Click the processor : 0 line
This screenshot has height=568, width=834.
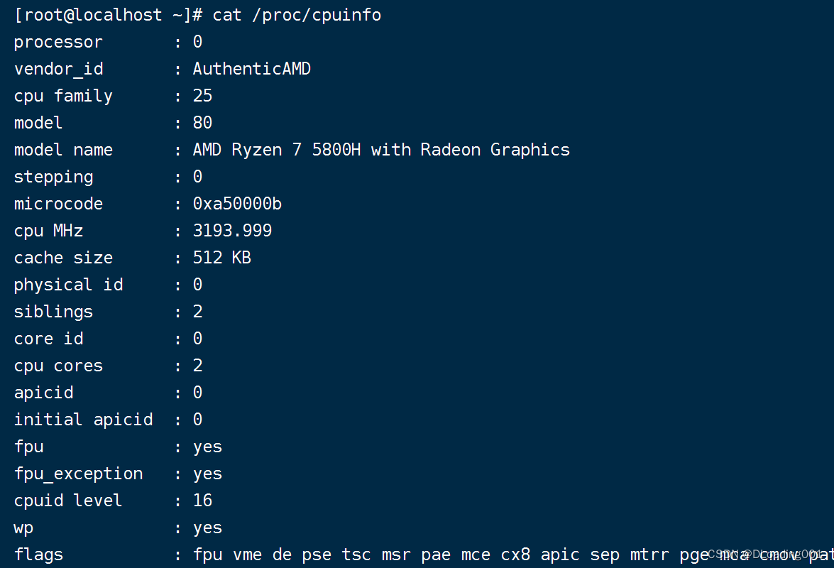(x=105, y=41)
